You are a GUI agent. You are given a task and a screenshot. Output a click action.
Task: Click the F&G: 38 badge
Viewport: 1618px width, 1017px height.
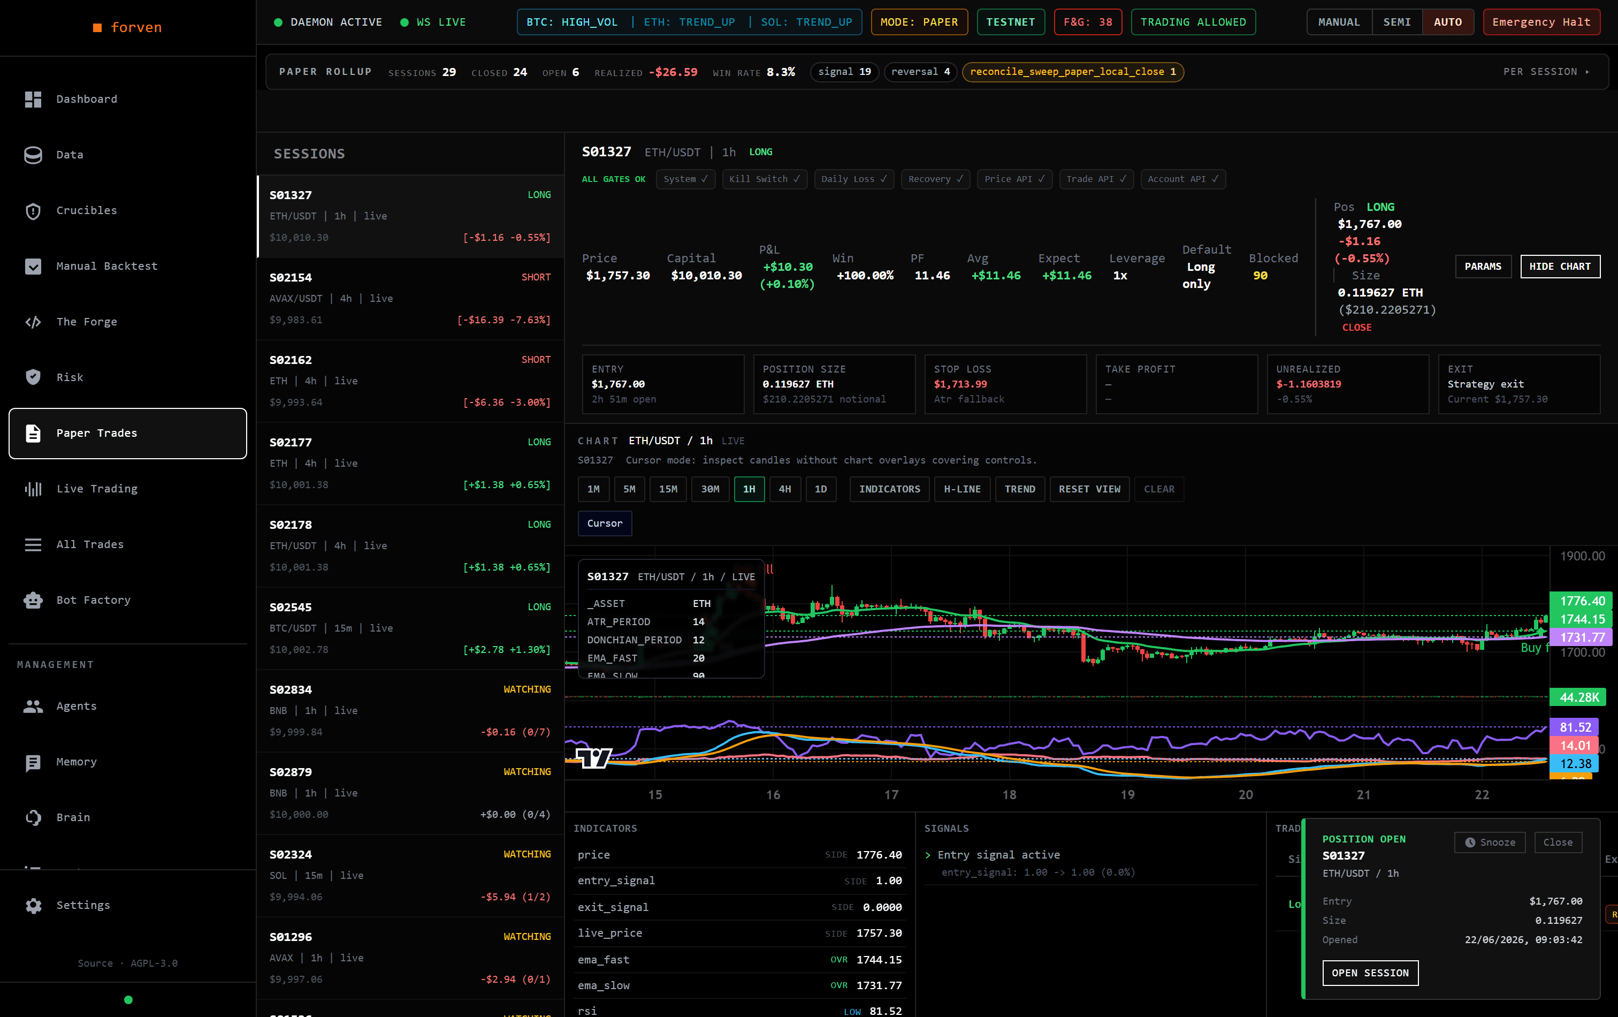(x=1088, y=22)
